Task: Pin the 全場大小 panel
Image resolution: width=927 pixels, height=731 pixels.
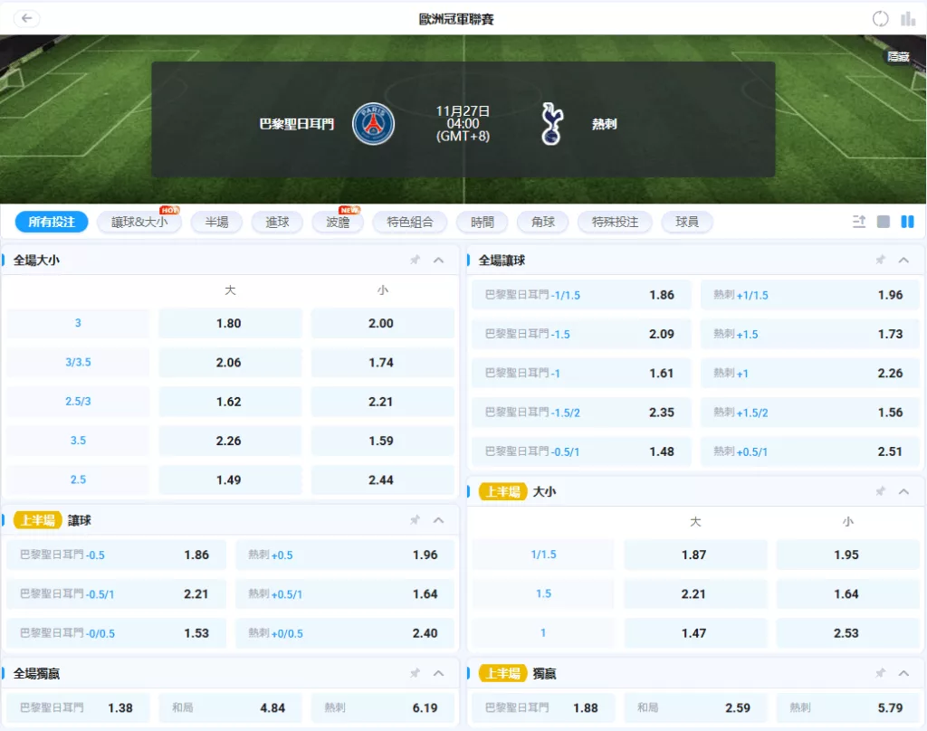Action: click(x=415, y=261)
